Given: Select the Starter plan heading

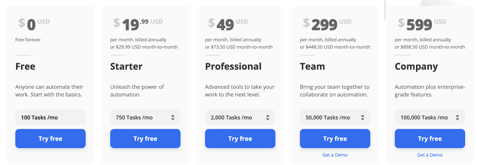Looking at the screenshot, I should pyautogui.click(x=126, y=66).
